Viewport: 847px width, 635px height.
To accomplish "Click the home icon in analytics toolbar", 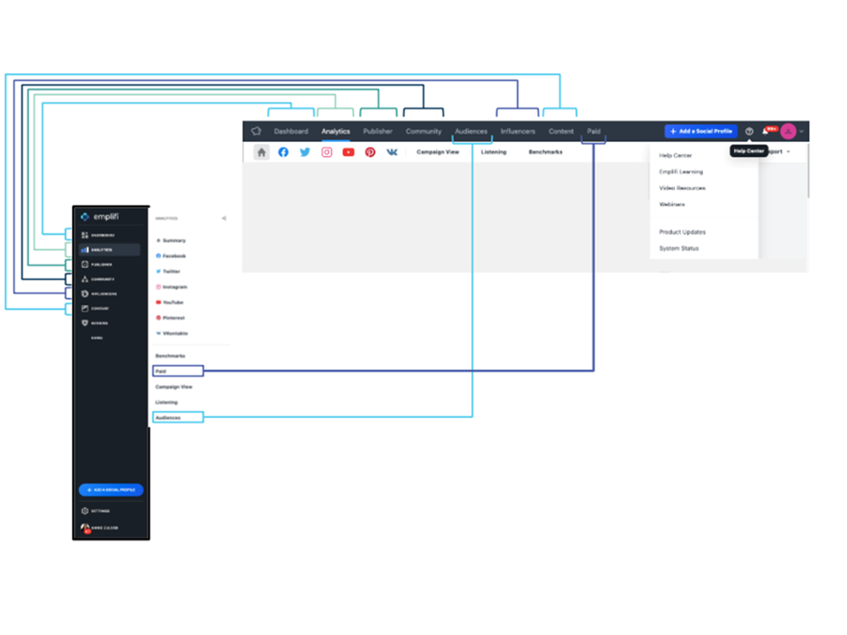I will pyautogui.click(x=261, y=153).
